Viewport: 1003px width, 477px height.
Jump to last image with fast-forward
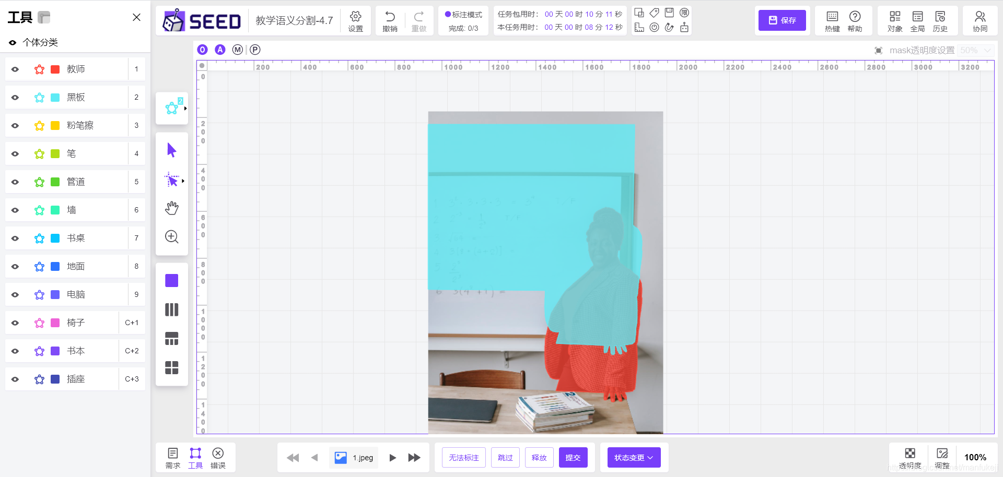(x=414, y=458)
